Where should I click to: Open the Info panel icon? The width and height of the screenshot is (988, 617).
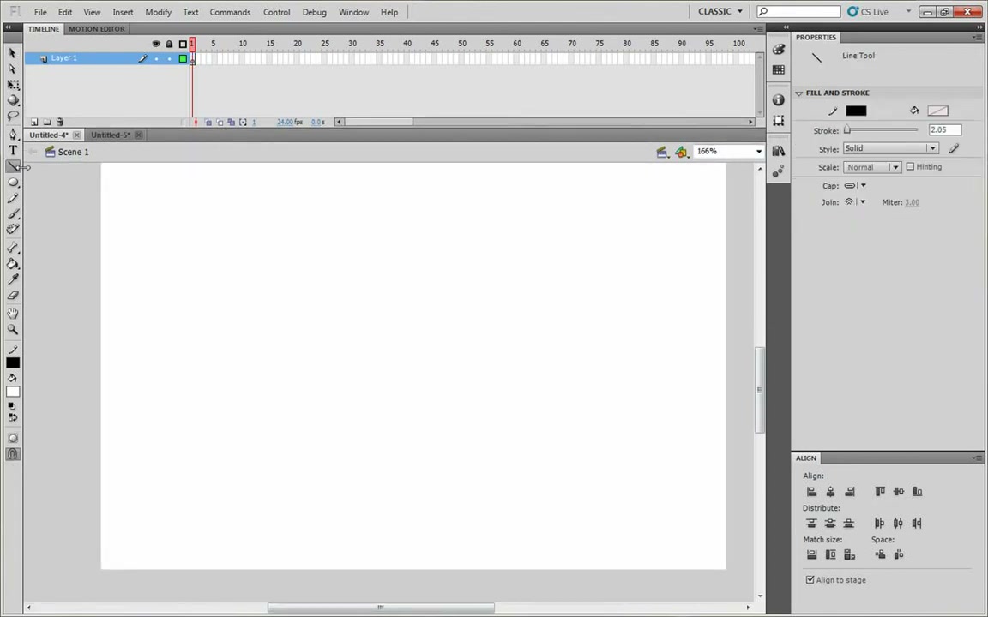coord(779,100)
